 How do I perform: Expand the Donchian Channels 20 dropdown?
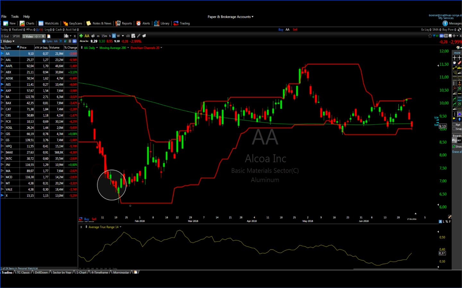pos(161,48)
